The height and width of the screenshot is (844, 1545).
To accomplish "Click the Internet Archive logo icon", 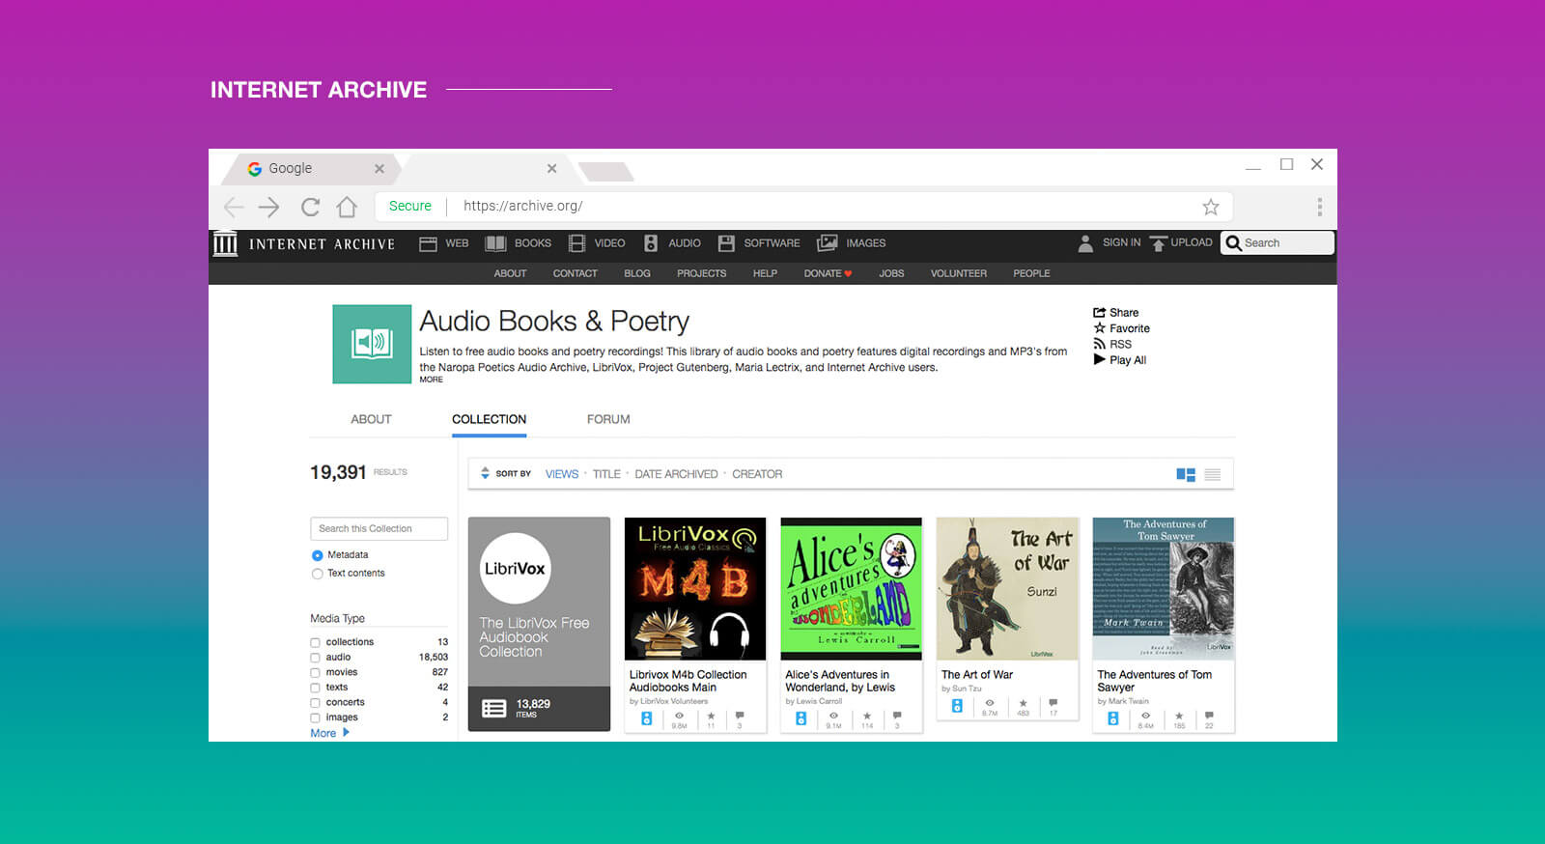I will point(225,243).
